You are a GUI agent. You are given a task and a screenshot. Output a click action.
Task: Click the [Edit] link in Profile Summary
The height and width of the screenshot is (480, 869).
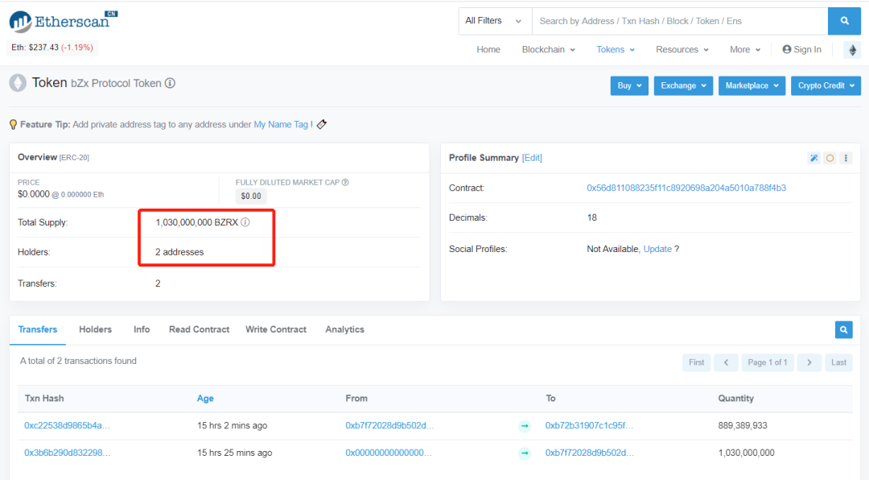click(x=532, y=158)
